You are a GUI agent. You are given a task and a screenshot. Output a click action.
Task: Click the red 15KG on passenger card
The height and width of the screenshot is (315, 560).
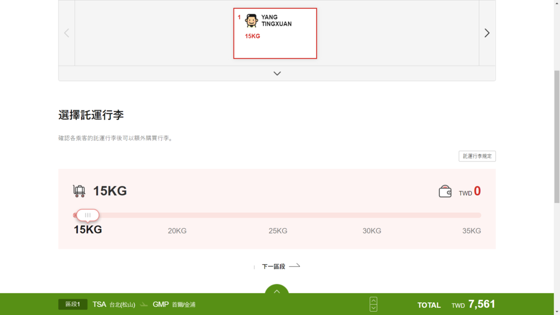point(253,36)
